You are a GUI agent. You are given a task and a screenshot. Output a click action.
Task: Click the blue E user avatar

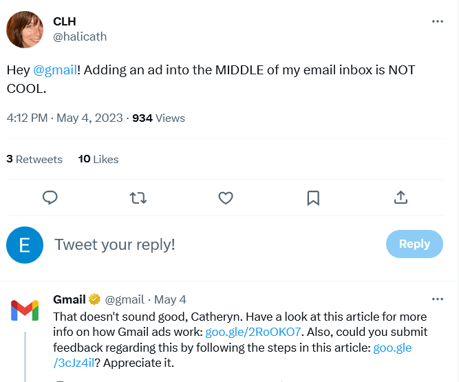pos(25,245)
